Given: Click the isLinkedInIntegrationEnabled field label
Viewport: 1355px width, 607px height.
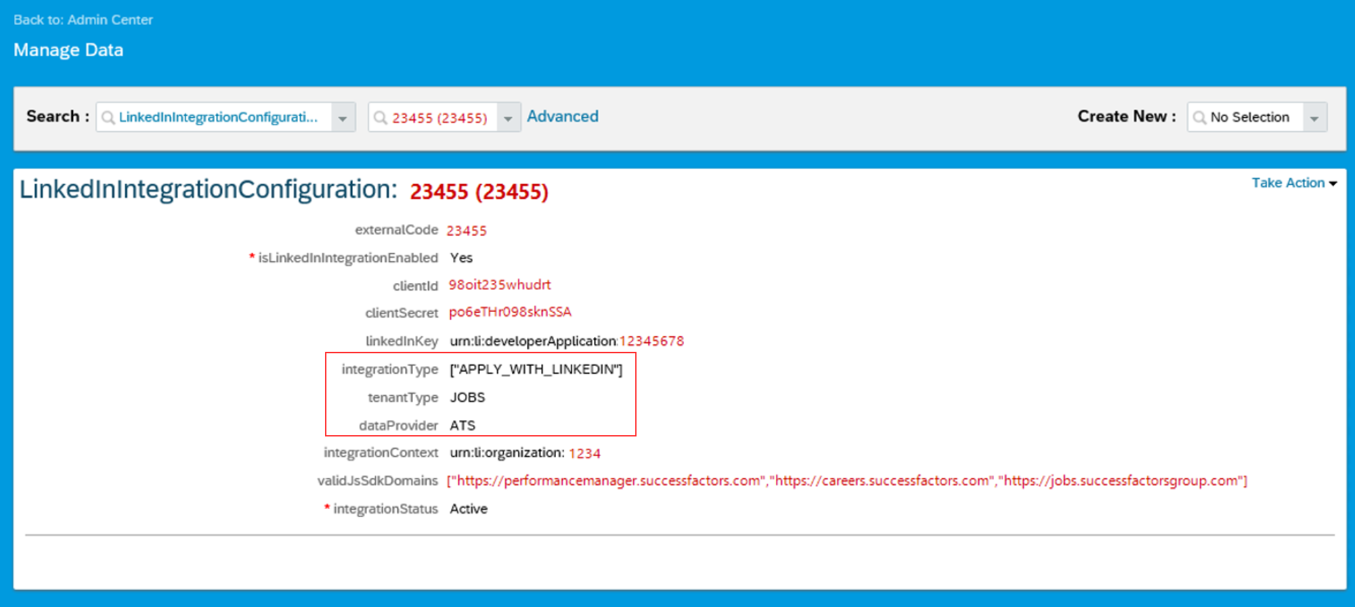Looking at the screenshot, I should point(347,258).
